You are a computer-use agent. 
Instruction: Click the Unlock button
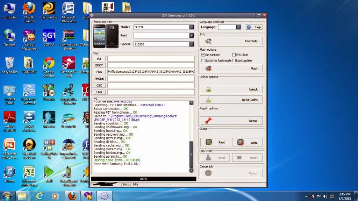231,89
